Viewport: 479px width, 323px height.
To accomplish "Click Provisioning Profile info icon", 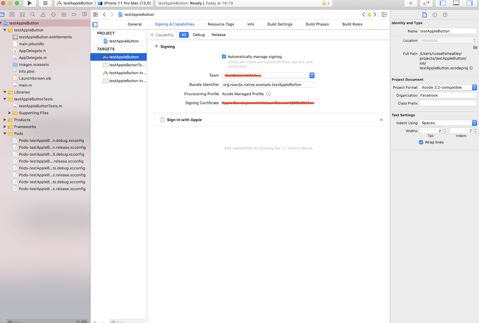I will click(268, 94).
